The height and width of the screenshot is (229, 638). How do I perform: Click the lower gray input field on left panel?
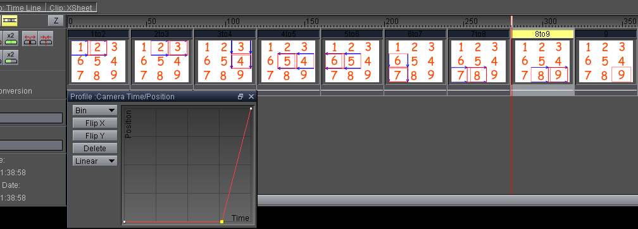pos(32,145)
